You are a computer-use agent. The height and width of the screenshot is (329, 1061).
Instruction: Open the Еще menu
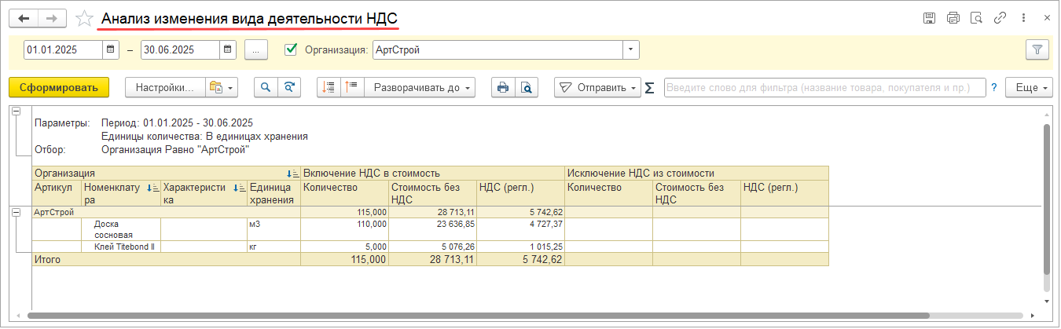coord(1029,87)
